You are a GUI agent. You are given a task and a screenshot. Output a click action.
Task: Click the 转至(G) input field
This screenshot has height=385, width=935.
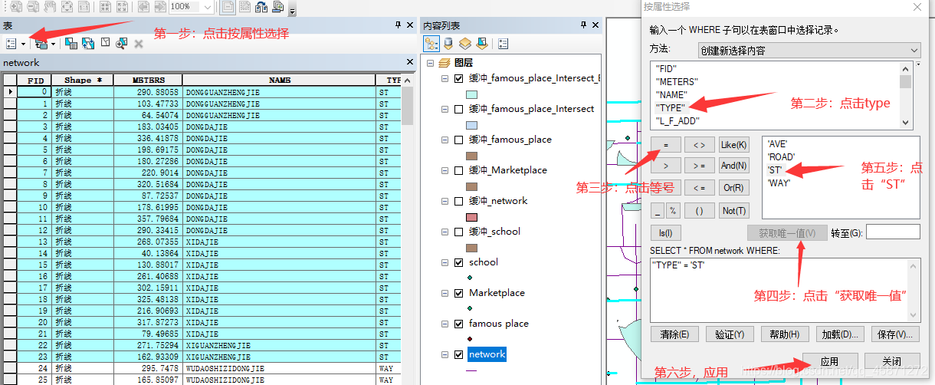[893, 232]
